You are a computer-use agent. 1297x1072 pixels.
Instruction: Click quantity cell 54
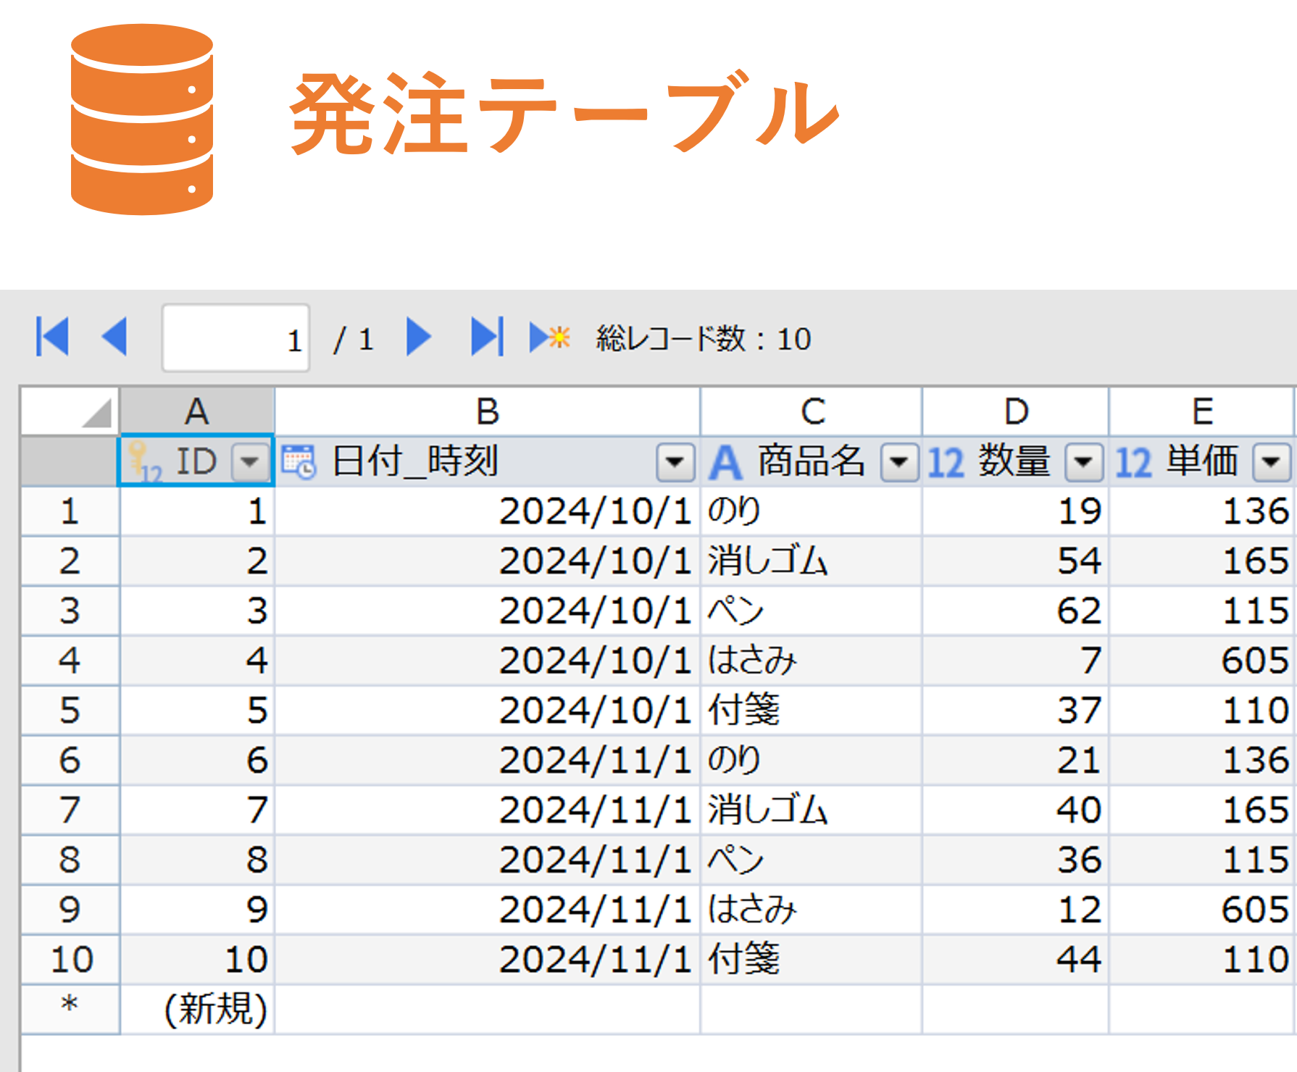(x=1016, y=561)
